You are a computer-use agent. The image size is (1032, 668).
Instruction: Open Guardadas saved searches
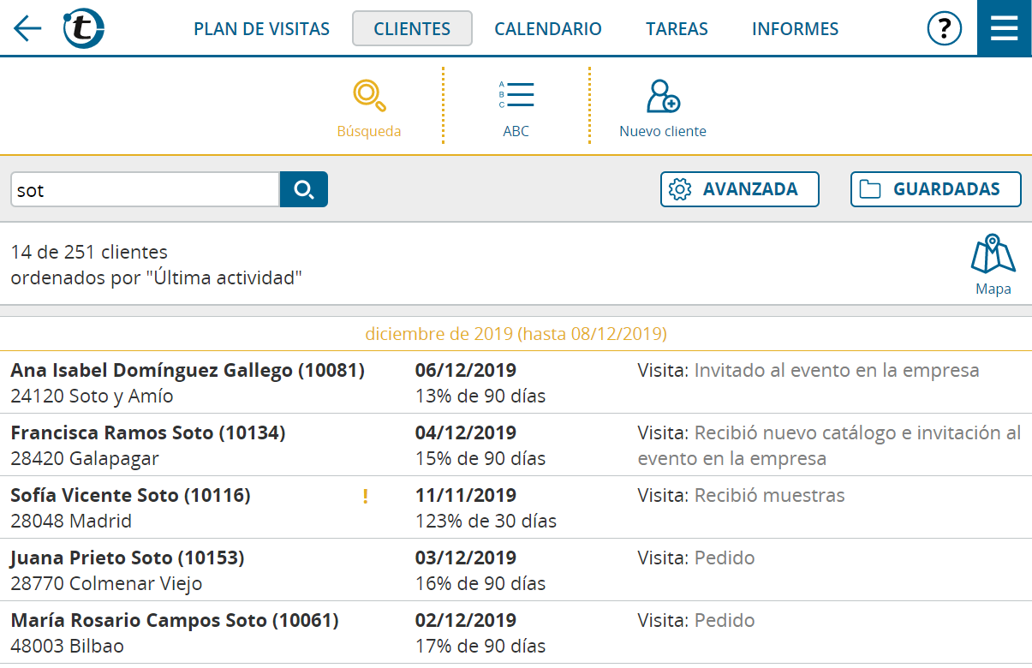pyautogui.click(x=936, y=189)
